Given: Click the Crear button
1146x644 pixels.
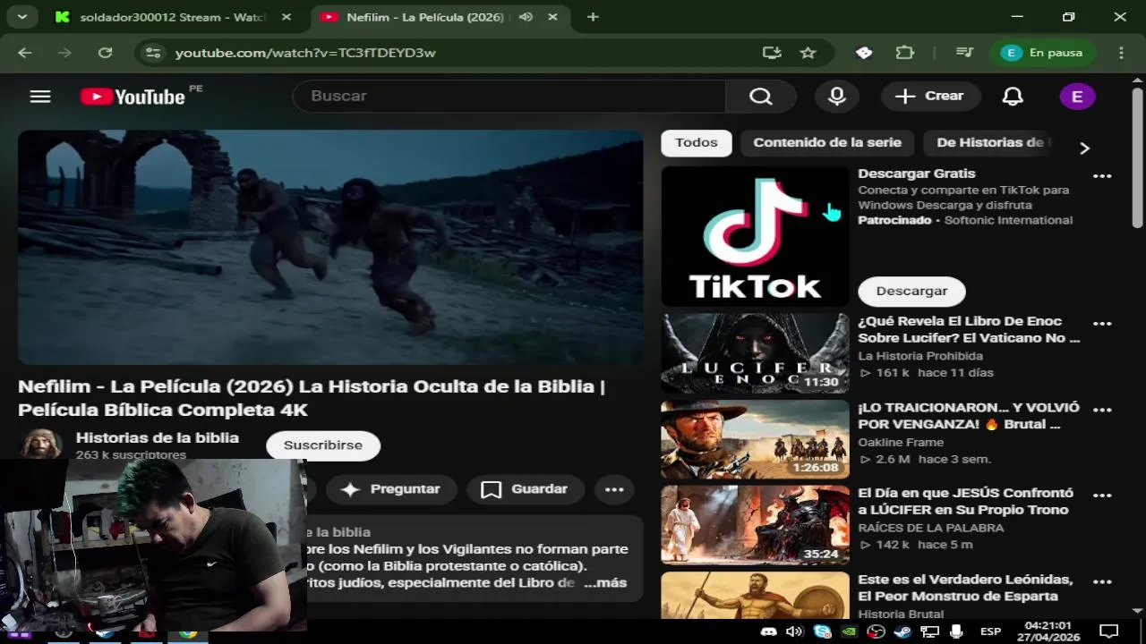Looking at the screenshot, I should (930, 96).
